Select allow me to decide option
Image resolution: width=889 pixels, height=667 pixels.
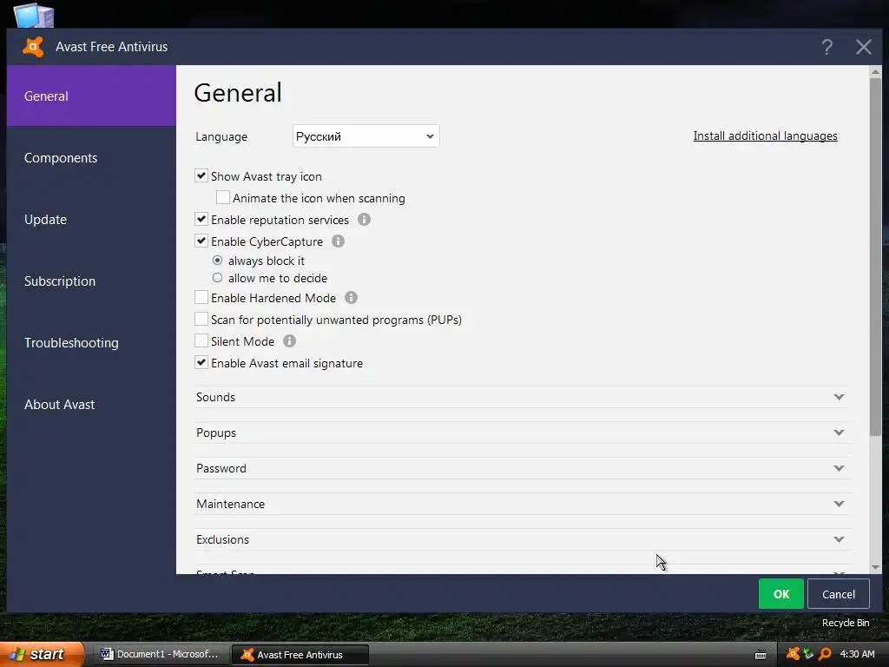217,278
